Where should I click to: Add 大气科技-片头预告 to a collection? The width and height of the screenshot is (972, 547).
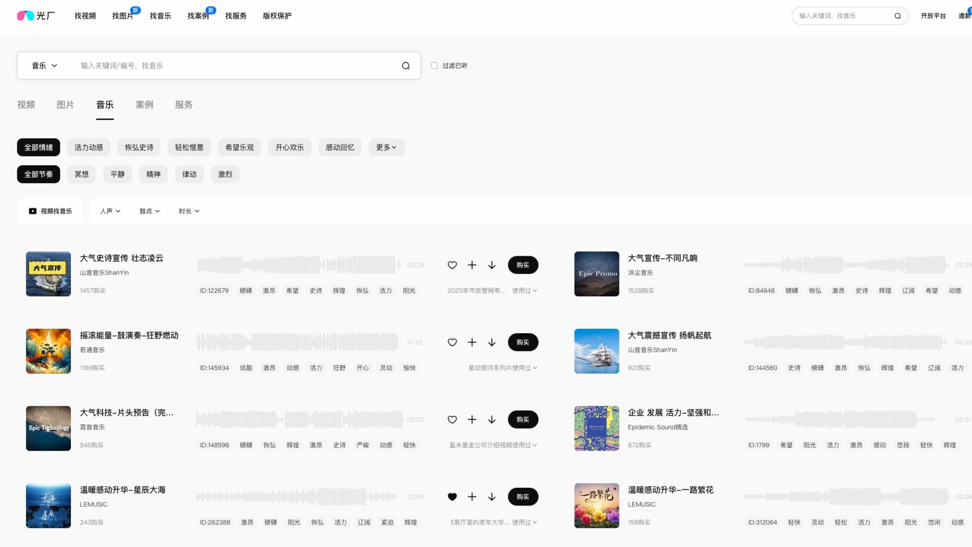click(x=472, y=419)
